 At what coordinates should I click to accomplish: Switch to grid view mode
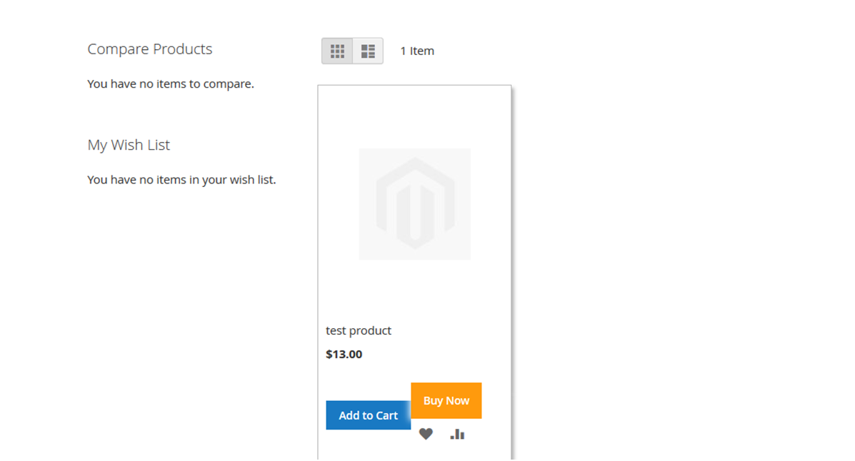[337, 51]
